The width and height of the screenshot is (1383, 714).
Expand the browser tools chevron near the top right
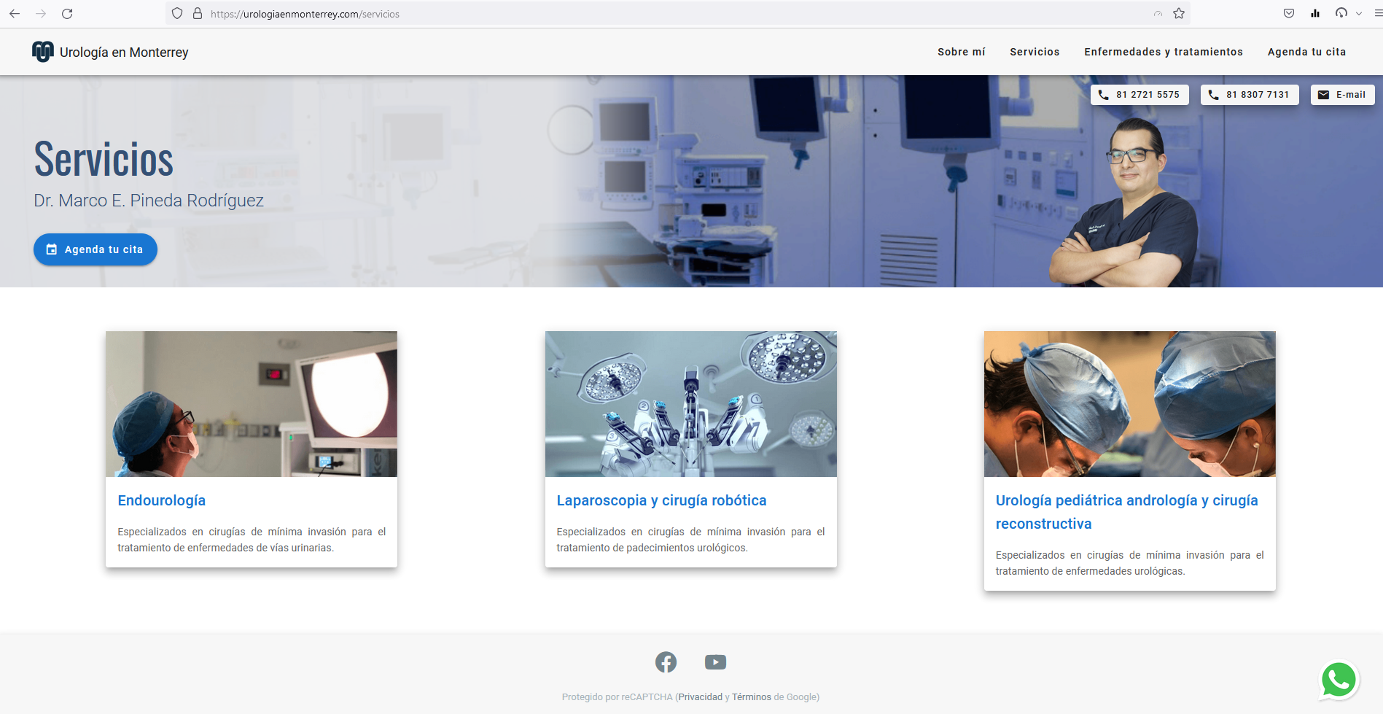tap(1357, 13)
